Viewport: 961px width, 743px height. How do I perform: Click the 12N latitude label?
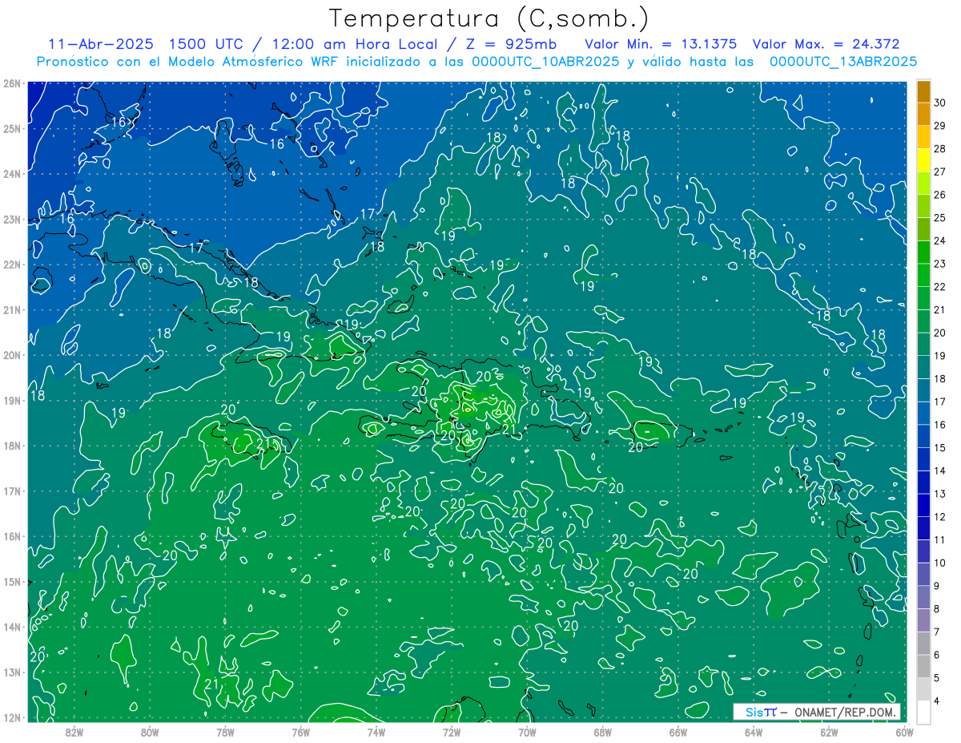tap(11, 717)
